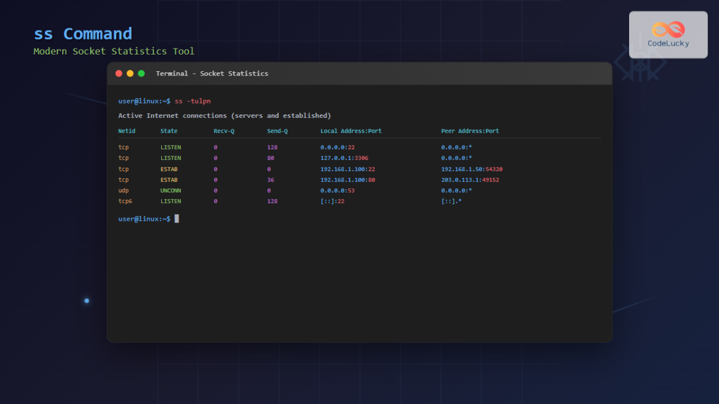This screenshot has width=719, height=404.
Task: Expand the Netid column header
Action: 126,130
